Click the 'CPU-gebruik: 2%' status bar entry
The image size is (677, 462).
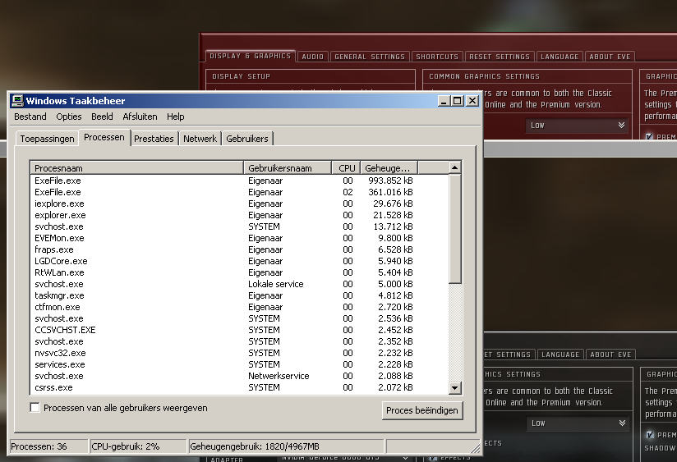(138, 446)
